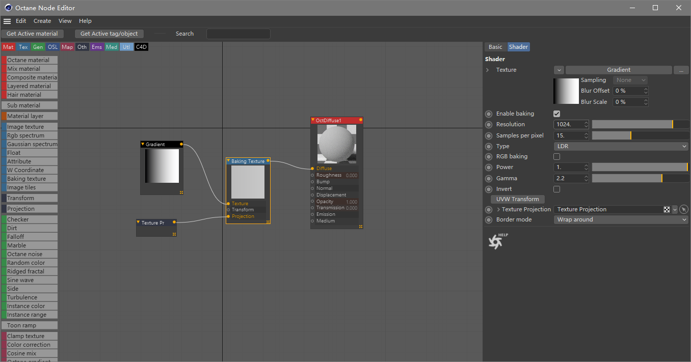Adjust the Samples per pixel slider
This screenshot has width=691, height=362.
pos(641,135)
